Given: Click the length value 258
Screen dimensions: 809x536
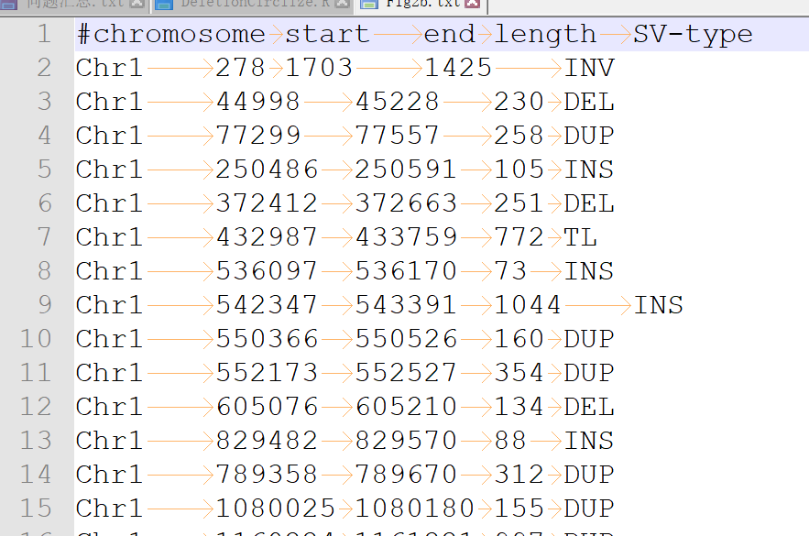Looking at the screenshot, I should click(x=519, y=136).
